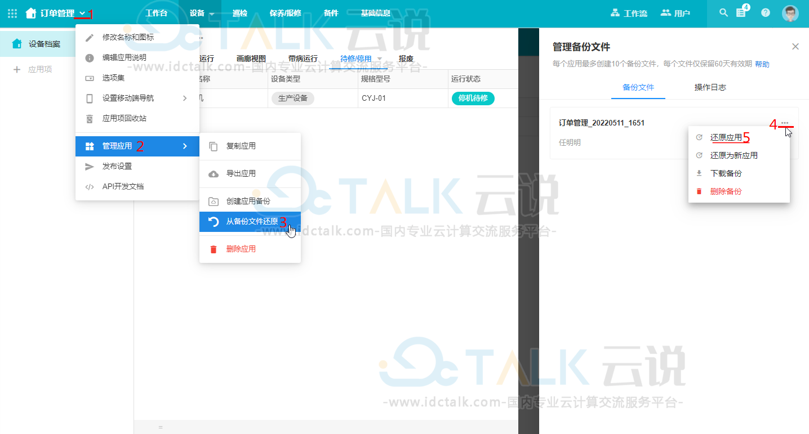Click the 停机待修 status badge
The width and height of the screenshot is (809, 434).
point(473,99)
